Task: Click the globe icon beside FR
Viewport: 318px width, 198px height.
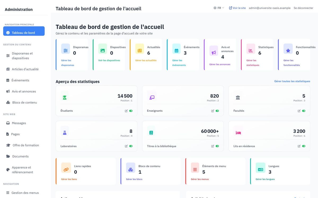Action: (215, 8)
